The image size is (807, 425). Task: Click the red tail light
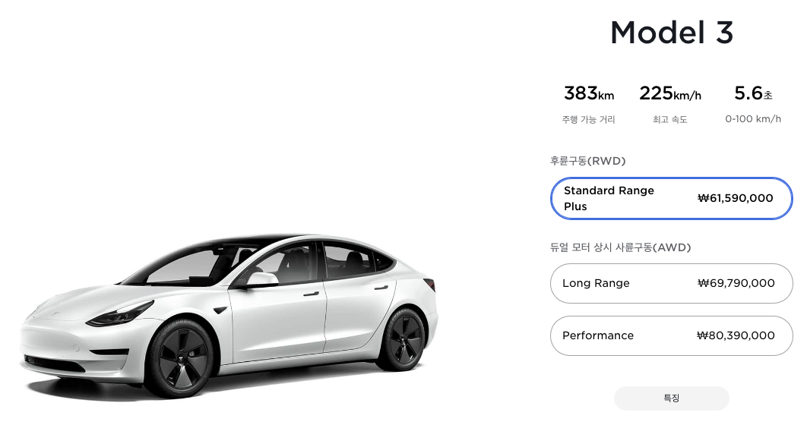429,283
